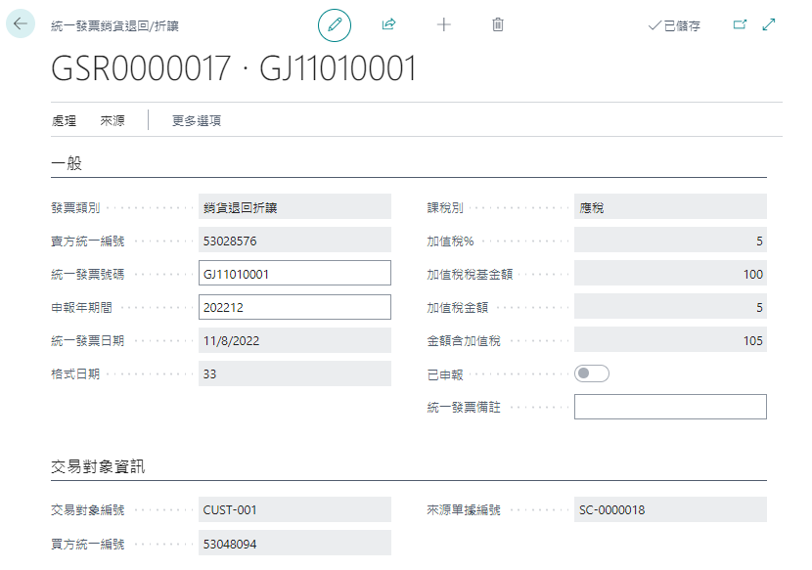
Task: Click the 已儲存 saved status indicator
Action: (x=674, y=25)
